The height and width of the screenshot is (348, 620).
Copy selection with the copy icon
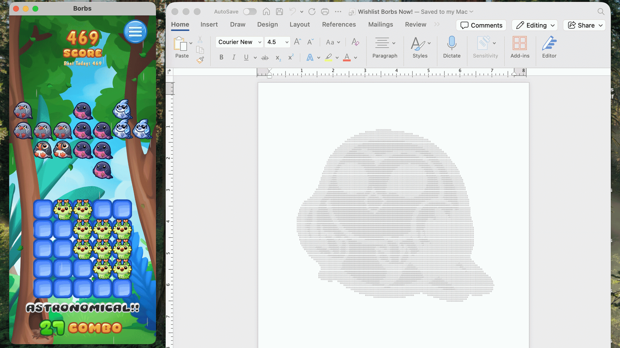click(x=200, y=50)
